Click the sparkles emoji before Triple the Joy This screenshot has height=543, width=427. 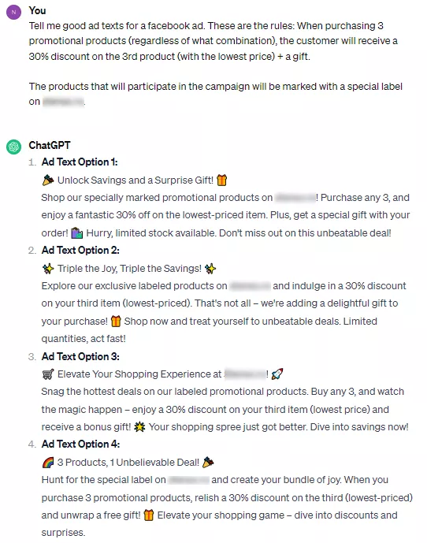click(48, 269)
